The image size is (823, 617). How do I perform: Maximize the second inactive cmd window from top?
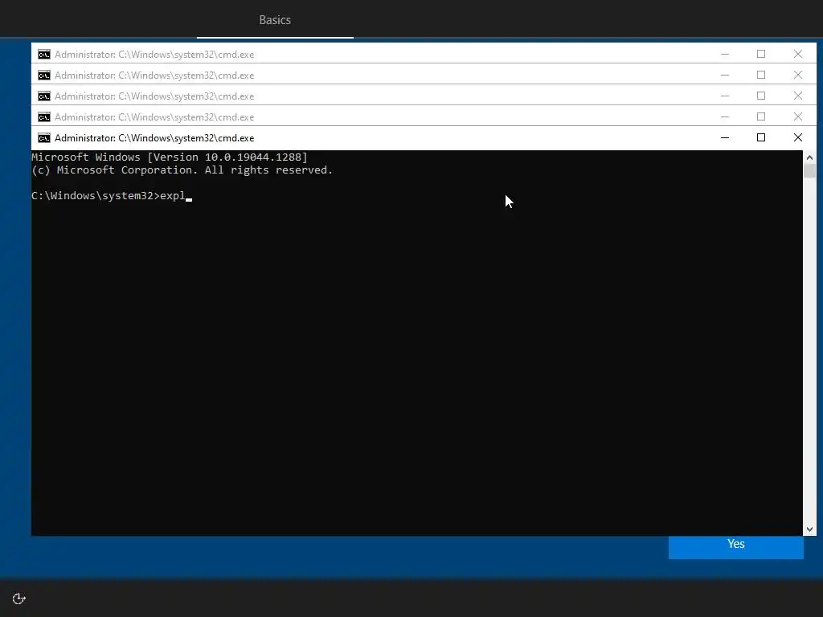click(761, 75)
